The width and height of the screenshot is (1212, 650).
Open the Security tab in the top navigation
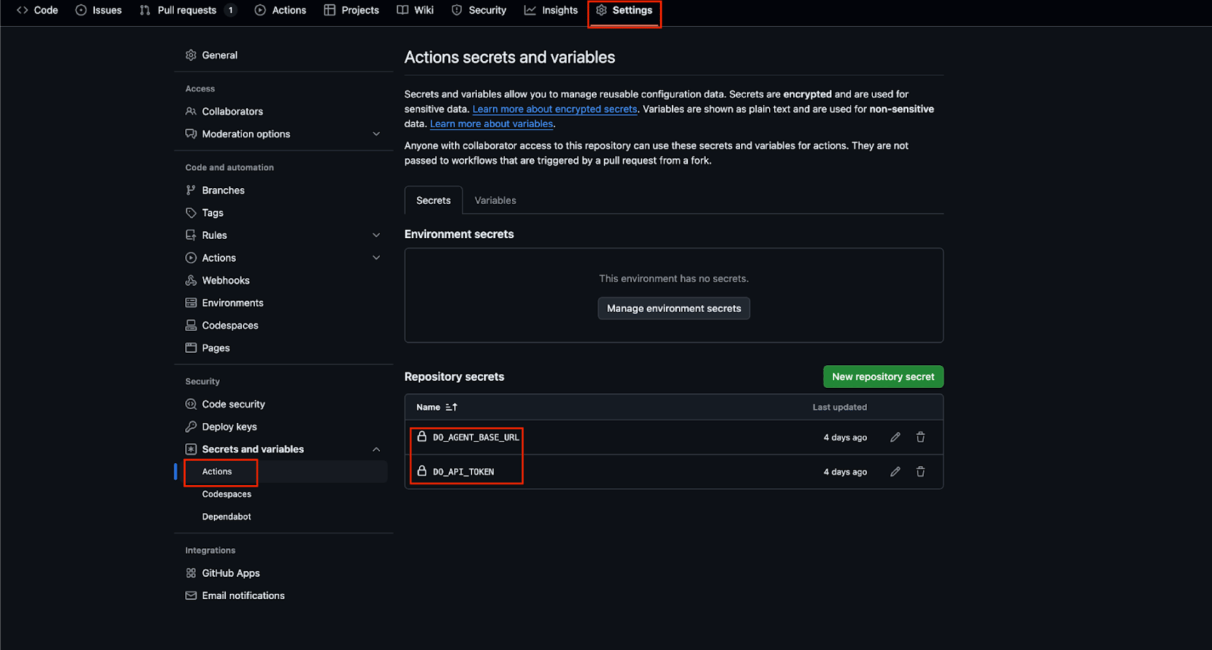coord(479,10)
